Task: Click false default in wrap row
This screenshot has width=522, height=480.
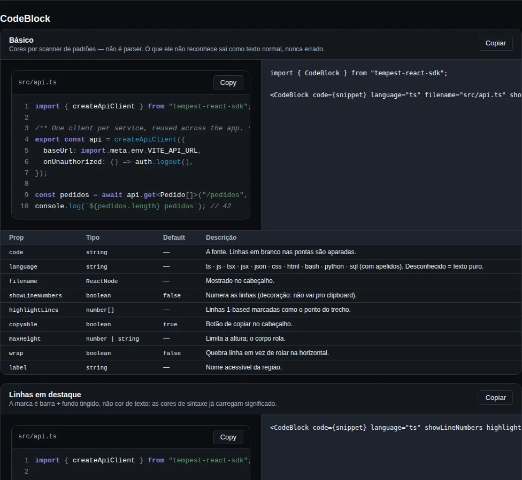Action: click(172, 353)
